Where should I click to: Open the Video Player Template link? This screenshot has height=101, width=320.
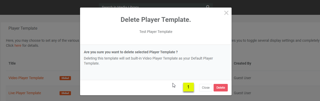point(26,78)
